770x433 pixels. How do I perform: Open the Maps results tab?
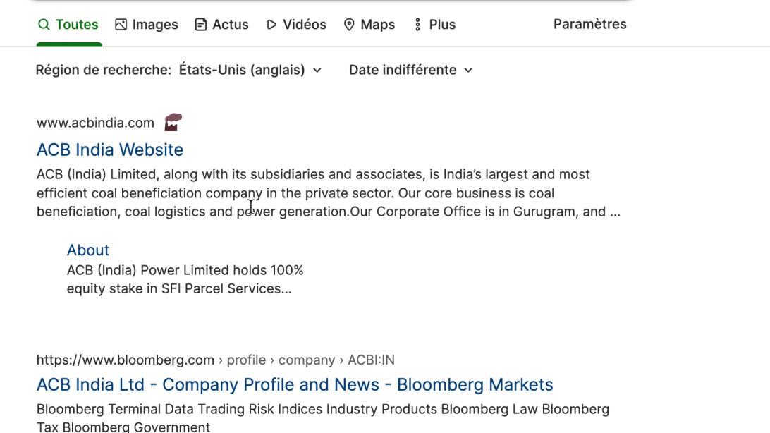click(377, 25)
